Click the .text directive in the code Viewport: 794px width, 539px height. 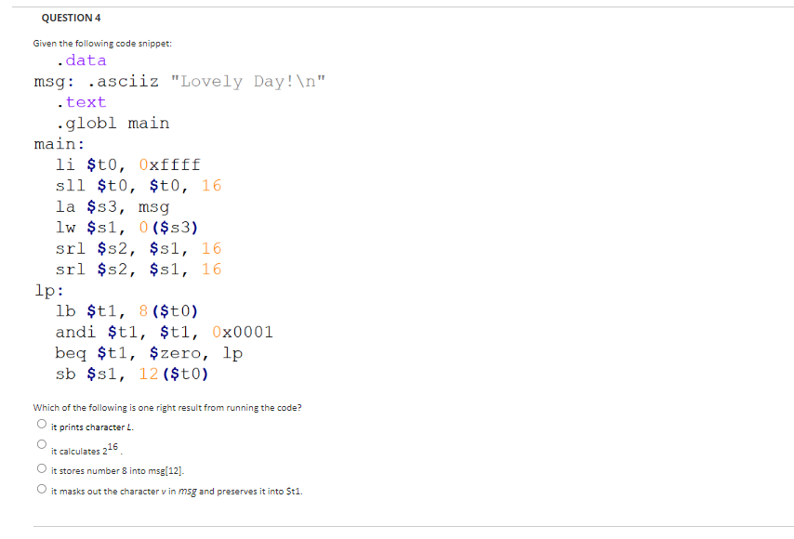tap(81, 100)
